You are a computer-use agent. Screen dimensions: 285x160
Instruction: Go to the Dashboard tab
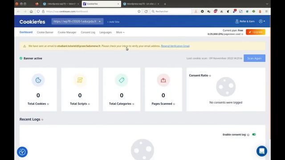[x=26, y=32]
